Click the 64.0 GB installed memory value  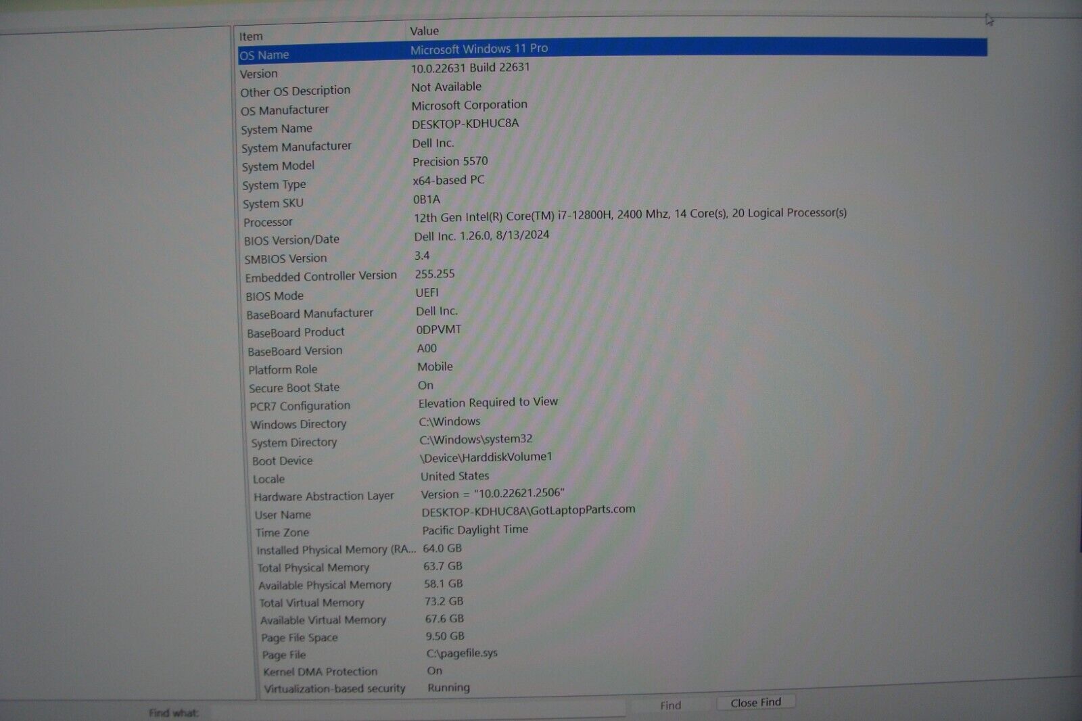[442, 549]
